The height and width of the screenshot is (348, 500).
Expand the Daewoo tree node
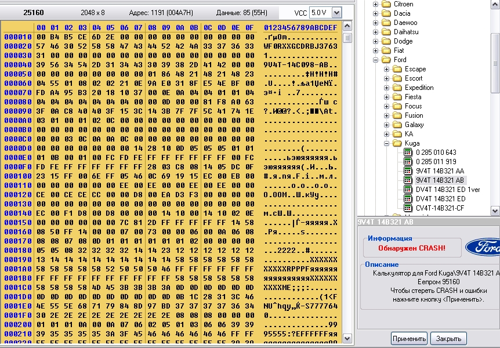(x=376, y=23)
